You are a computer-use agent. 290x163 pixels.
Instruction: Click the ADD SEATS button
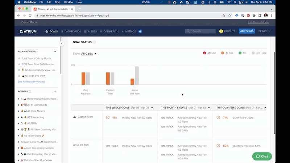pos(247,31)
